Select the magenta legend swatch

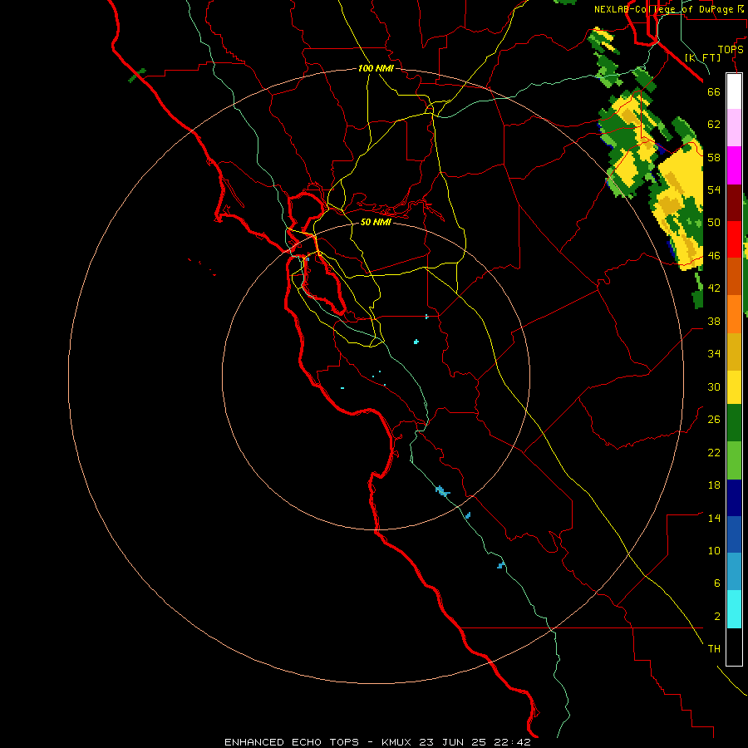734,165
